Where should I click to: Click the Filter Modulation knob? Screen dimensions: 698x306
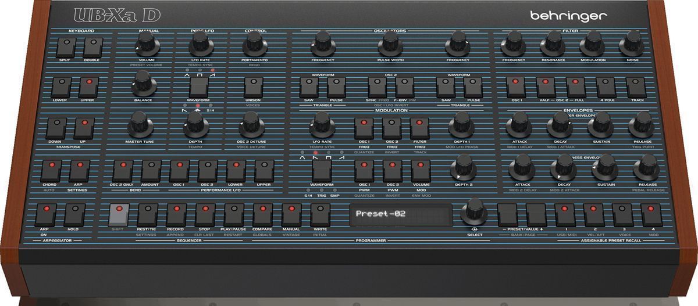(592, 44)
